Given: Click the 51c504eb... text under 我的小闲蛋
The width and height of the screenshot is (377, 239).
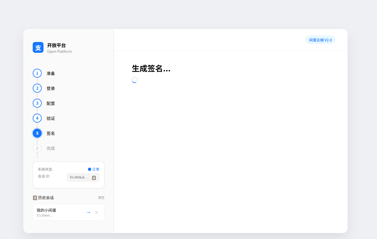Looking at the screenshot, I should point(46,215).
